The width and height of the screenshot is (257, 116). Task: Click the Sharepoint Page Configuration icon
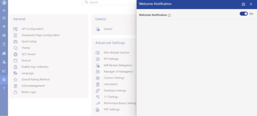pyautogui.click(x=15, y=35)
